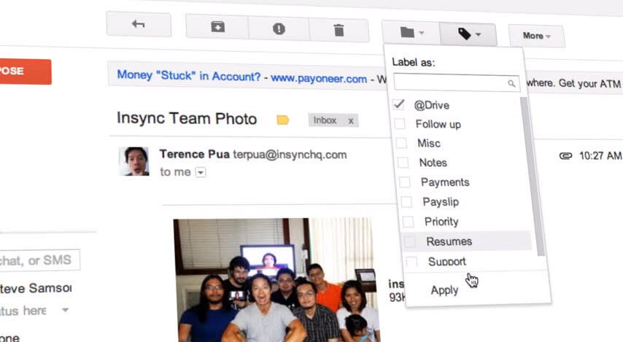This screenshot has height=342, width=623.
Task: Open the chat status dropdown arrow
Action: point(66,309)
